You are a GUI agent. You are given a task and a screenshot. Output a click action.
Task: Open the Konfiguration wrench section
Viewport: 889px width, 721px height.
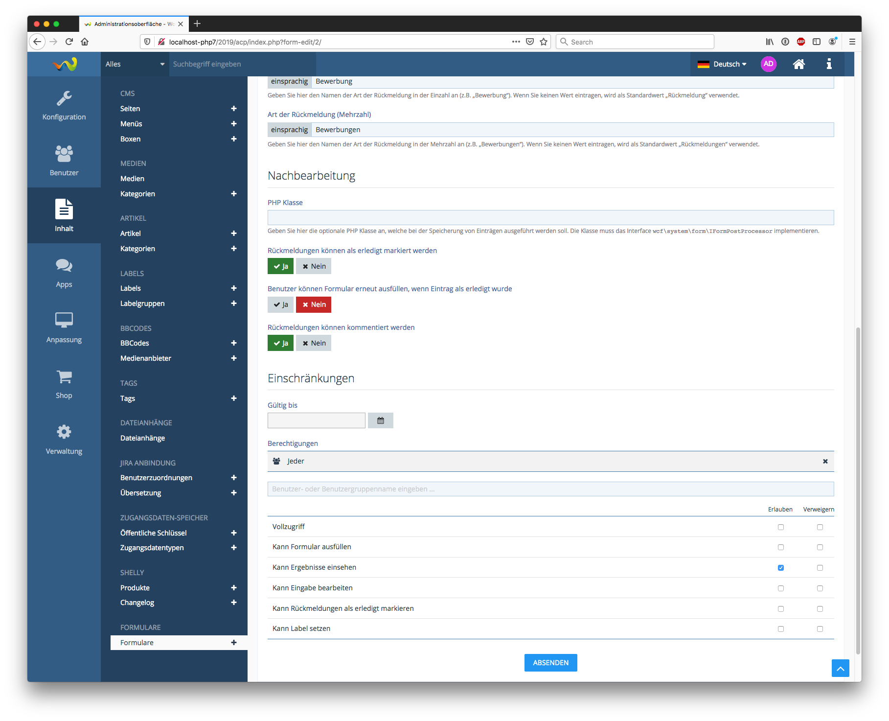click(64, 105)
